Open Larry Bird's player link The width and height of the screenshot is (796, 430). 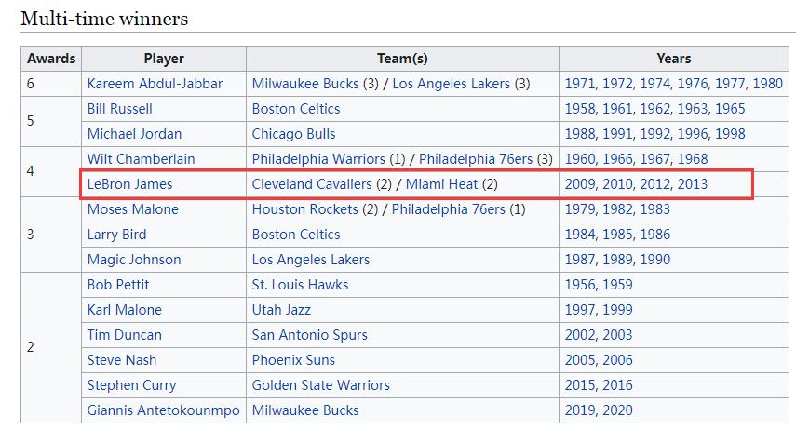(116, 235)
